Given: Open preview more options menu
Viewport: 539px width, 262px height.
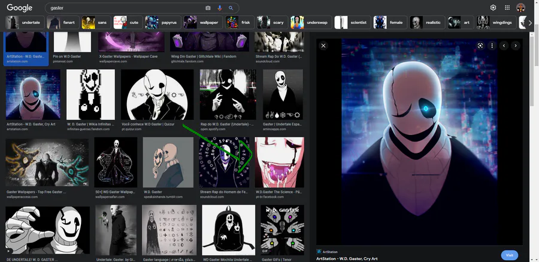Looking at the screenshot, I should [x=492, y=45].
